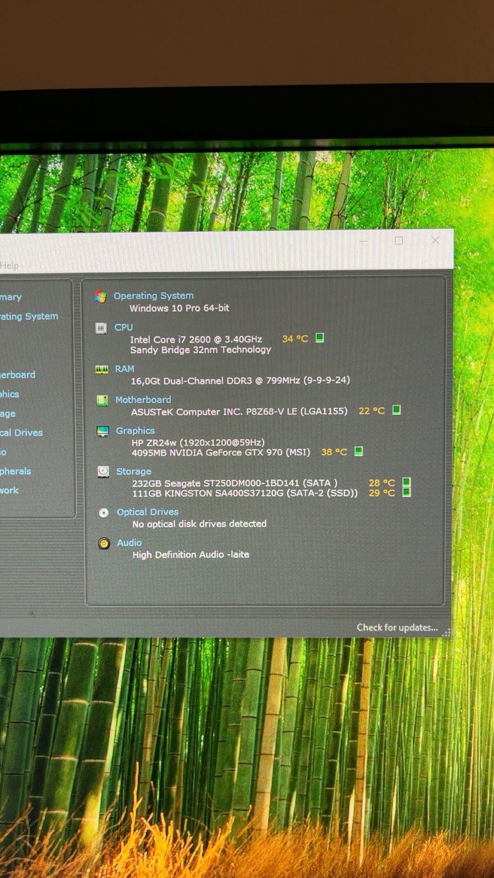Click 'Sandy Bridge 32nm Technology' text
Image resolution: width=494 pixels, height=878 pixels.
201,350
